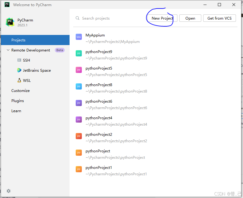
Task: Open the pythonProject2 project name
Action: [99, 135]
